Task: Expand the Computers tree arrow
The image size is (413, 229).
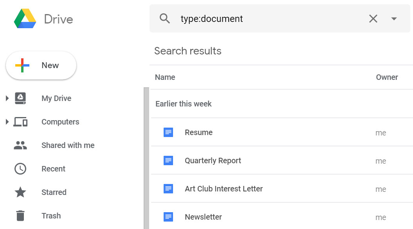Action: [x=7, y=122]
